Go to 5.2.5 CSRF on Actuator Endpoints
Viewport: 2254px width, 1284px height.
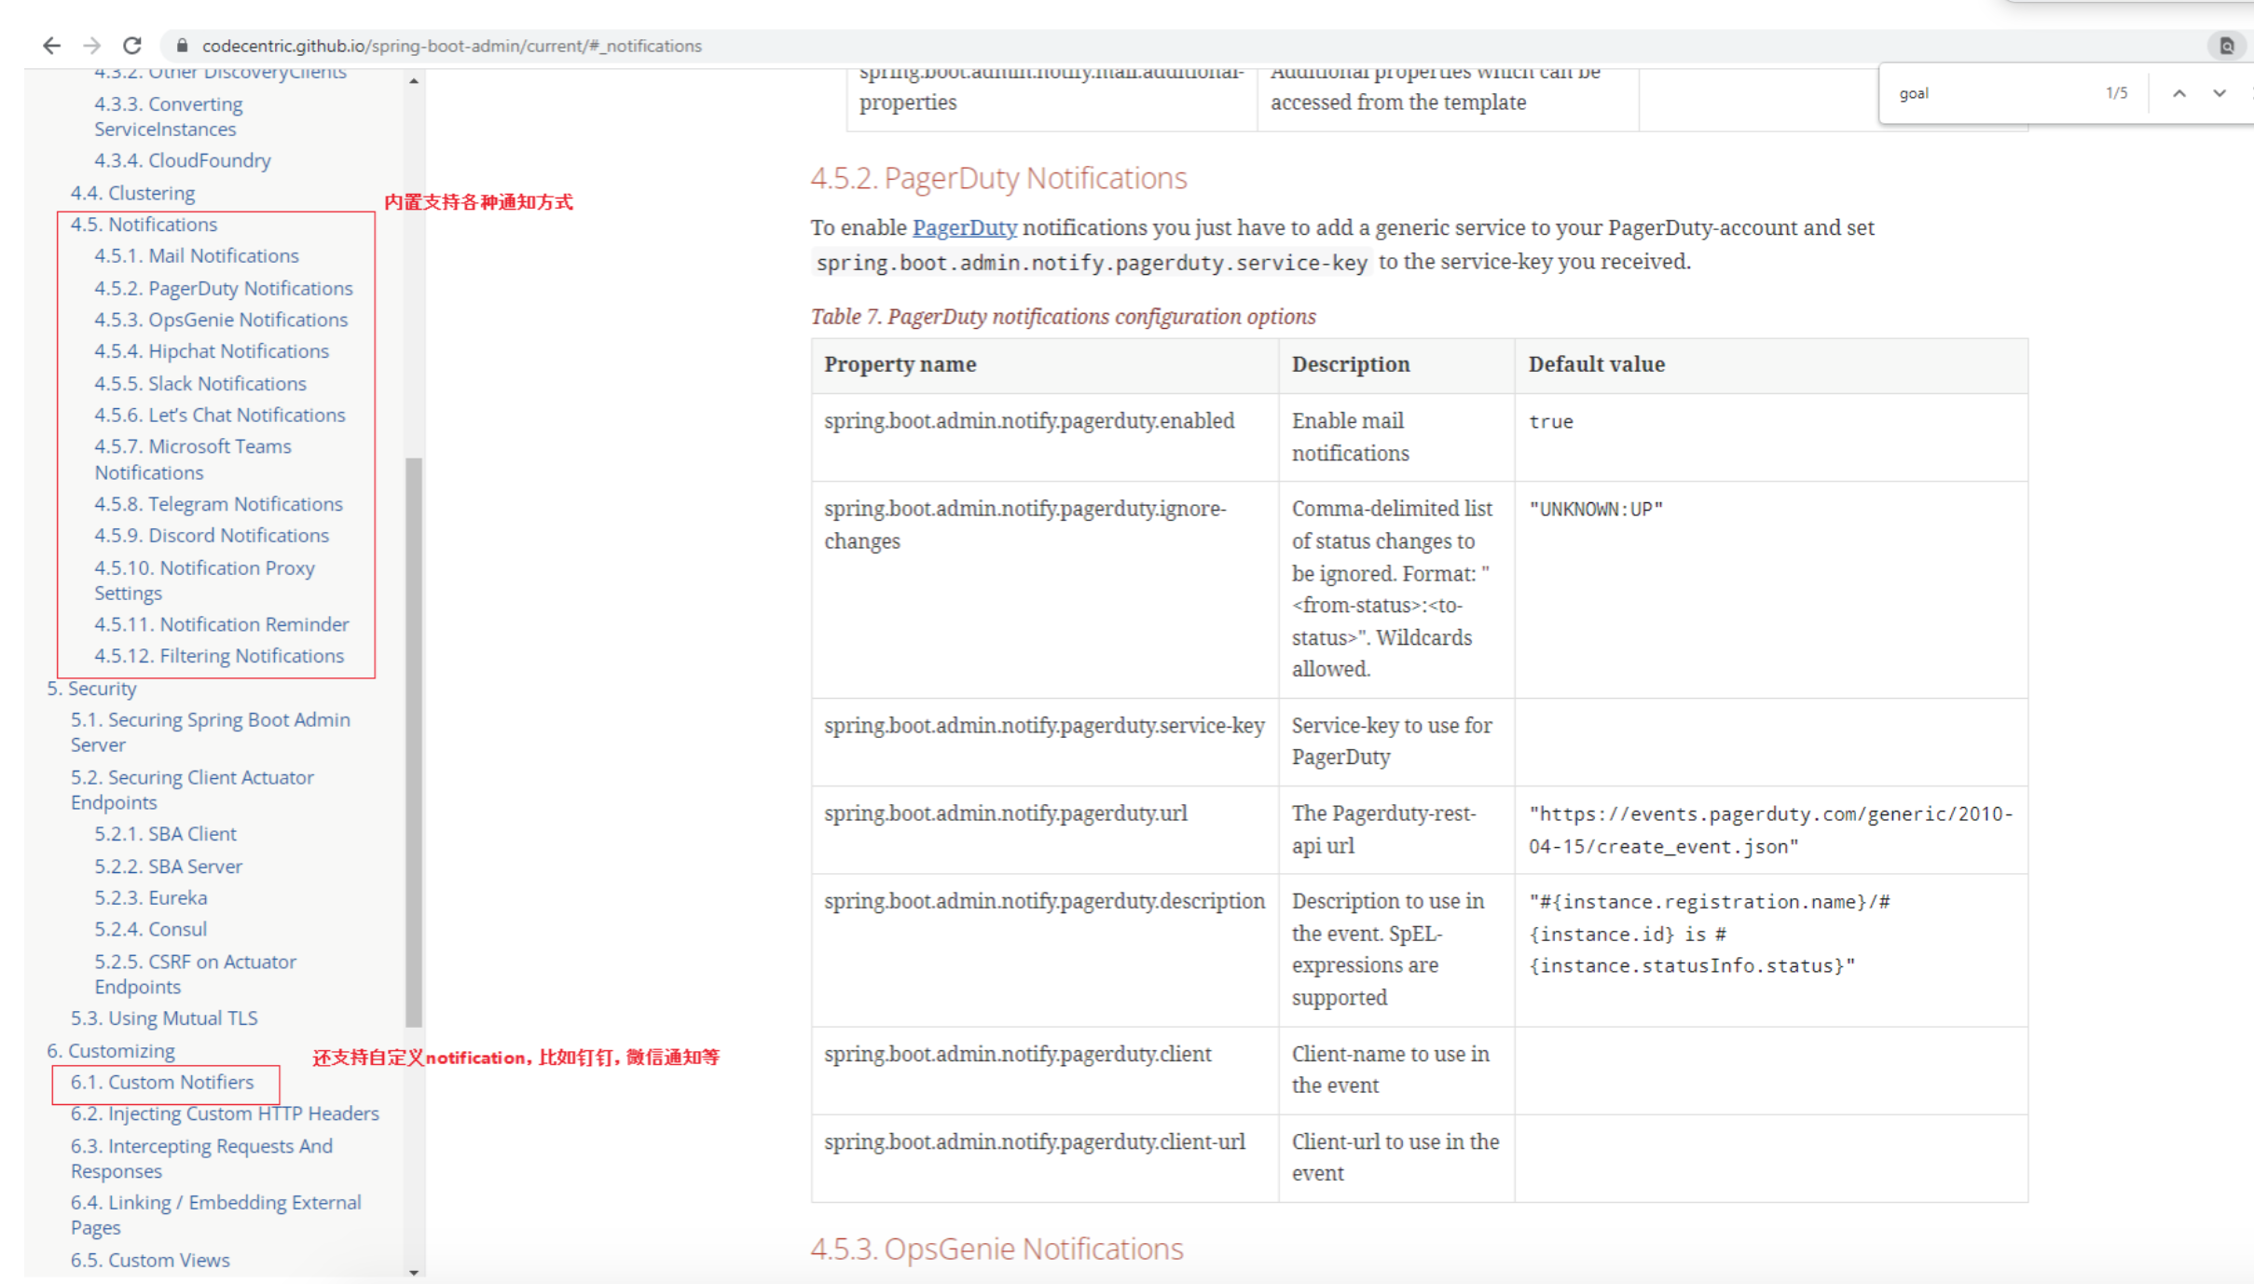[x=195, y=974]
